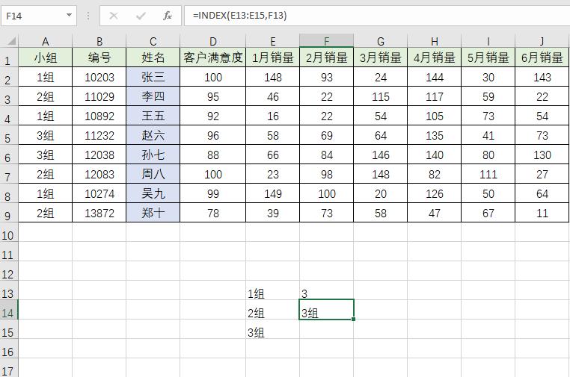This screenshot has height=377, width=570.
Task: Click the 5月销量 header cell
Action: (488, 57)
